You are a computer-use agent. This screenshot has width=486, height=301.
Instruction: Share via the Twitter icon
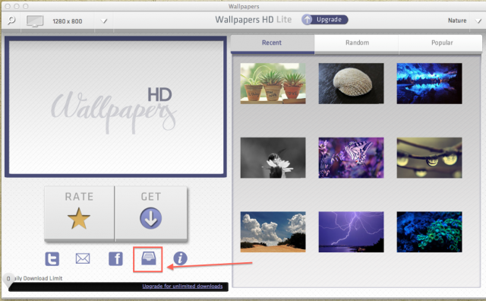coord(52,258)
